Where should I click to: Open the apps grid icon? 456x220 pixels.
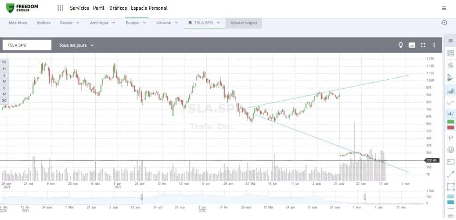click(60, 8)
